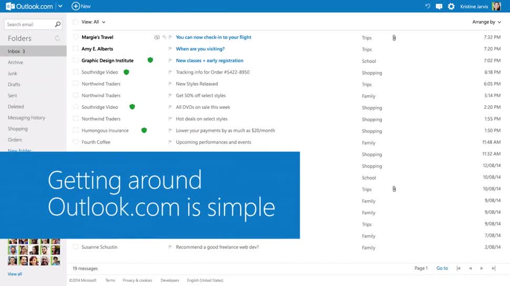
Task: Open Kristine Jarvis account menu
Action: coord(474,6)
